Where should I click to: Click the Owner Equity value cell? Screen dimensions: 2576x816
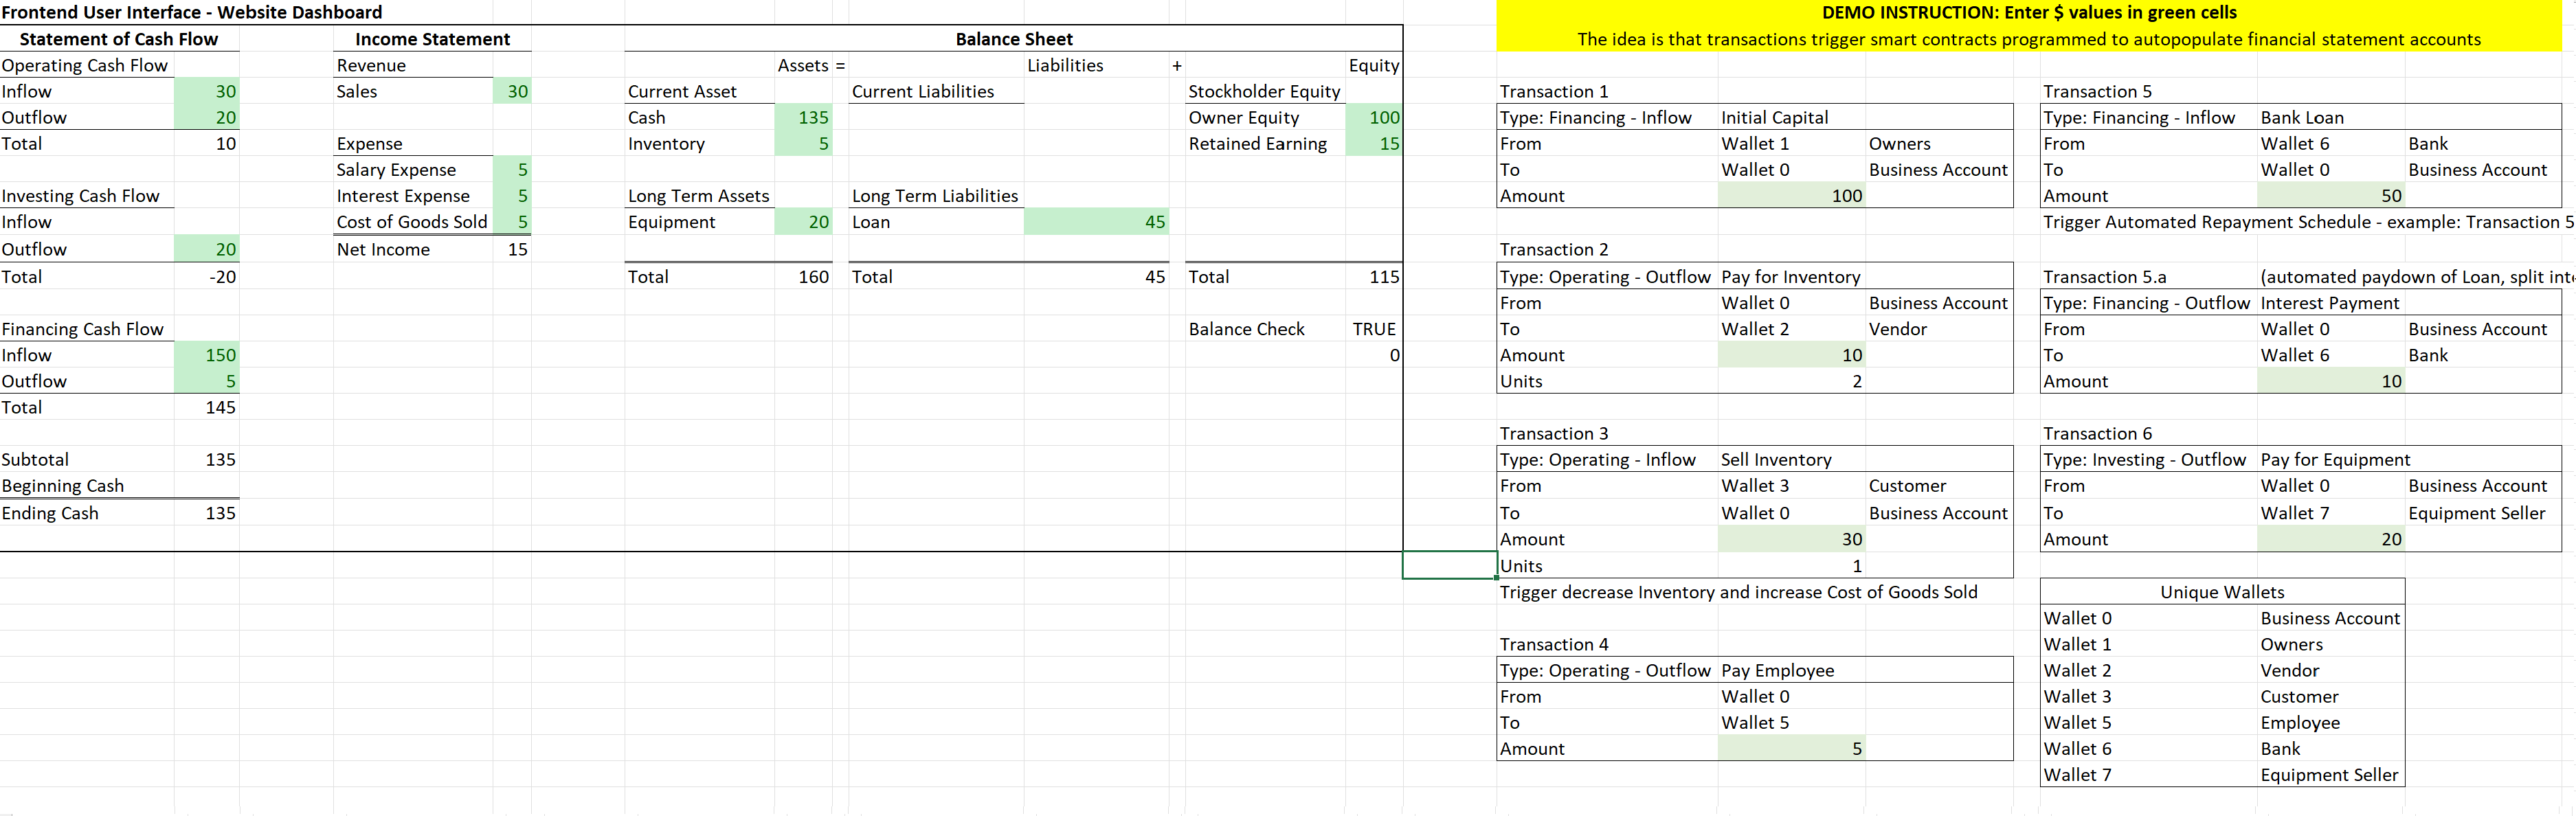pos(1373,118)
